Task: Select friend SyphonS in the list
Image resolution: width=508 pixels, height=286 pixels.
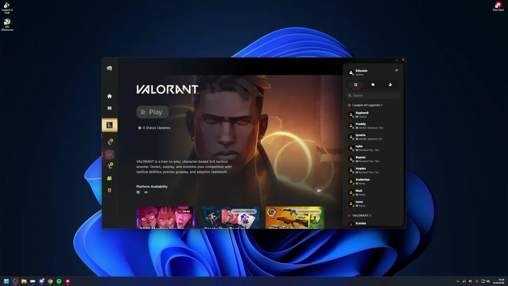Action: (373, 114)
